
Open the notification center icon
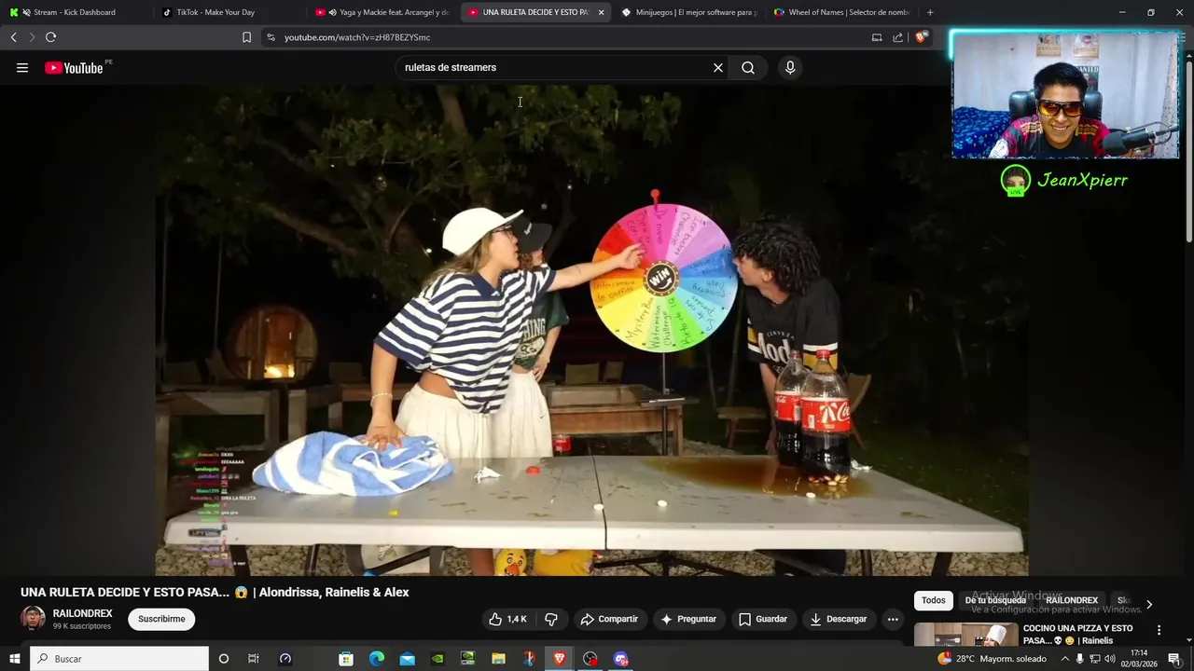pos(1174,659)
